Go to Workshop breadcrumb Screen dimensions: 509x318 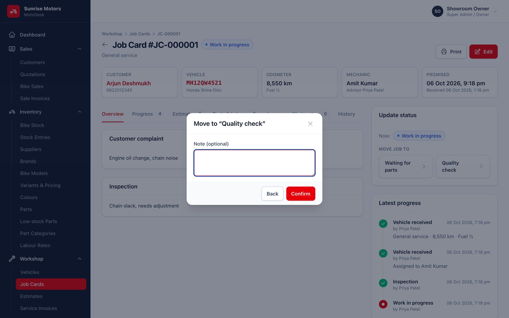pos(112,34)
